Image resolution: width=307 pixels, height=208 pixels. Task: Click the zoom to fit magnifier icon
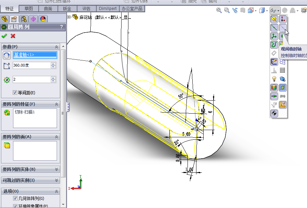[219, 11]
